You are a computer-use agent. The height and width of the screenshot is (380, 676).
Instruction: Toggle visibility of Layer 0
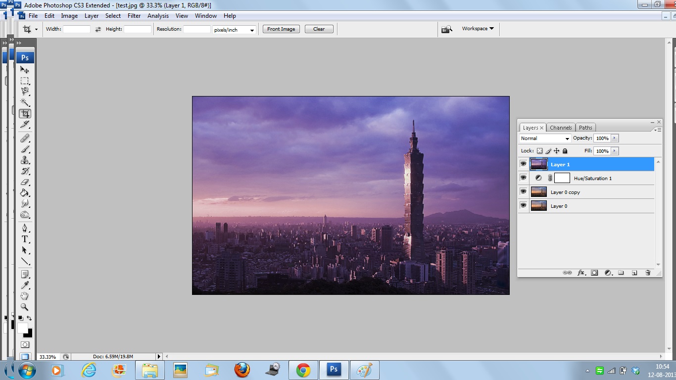[x=523, y=205]
